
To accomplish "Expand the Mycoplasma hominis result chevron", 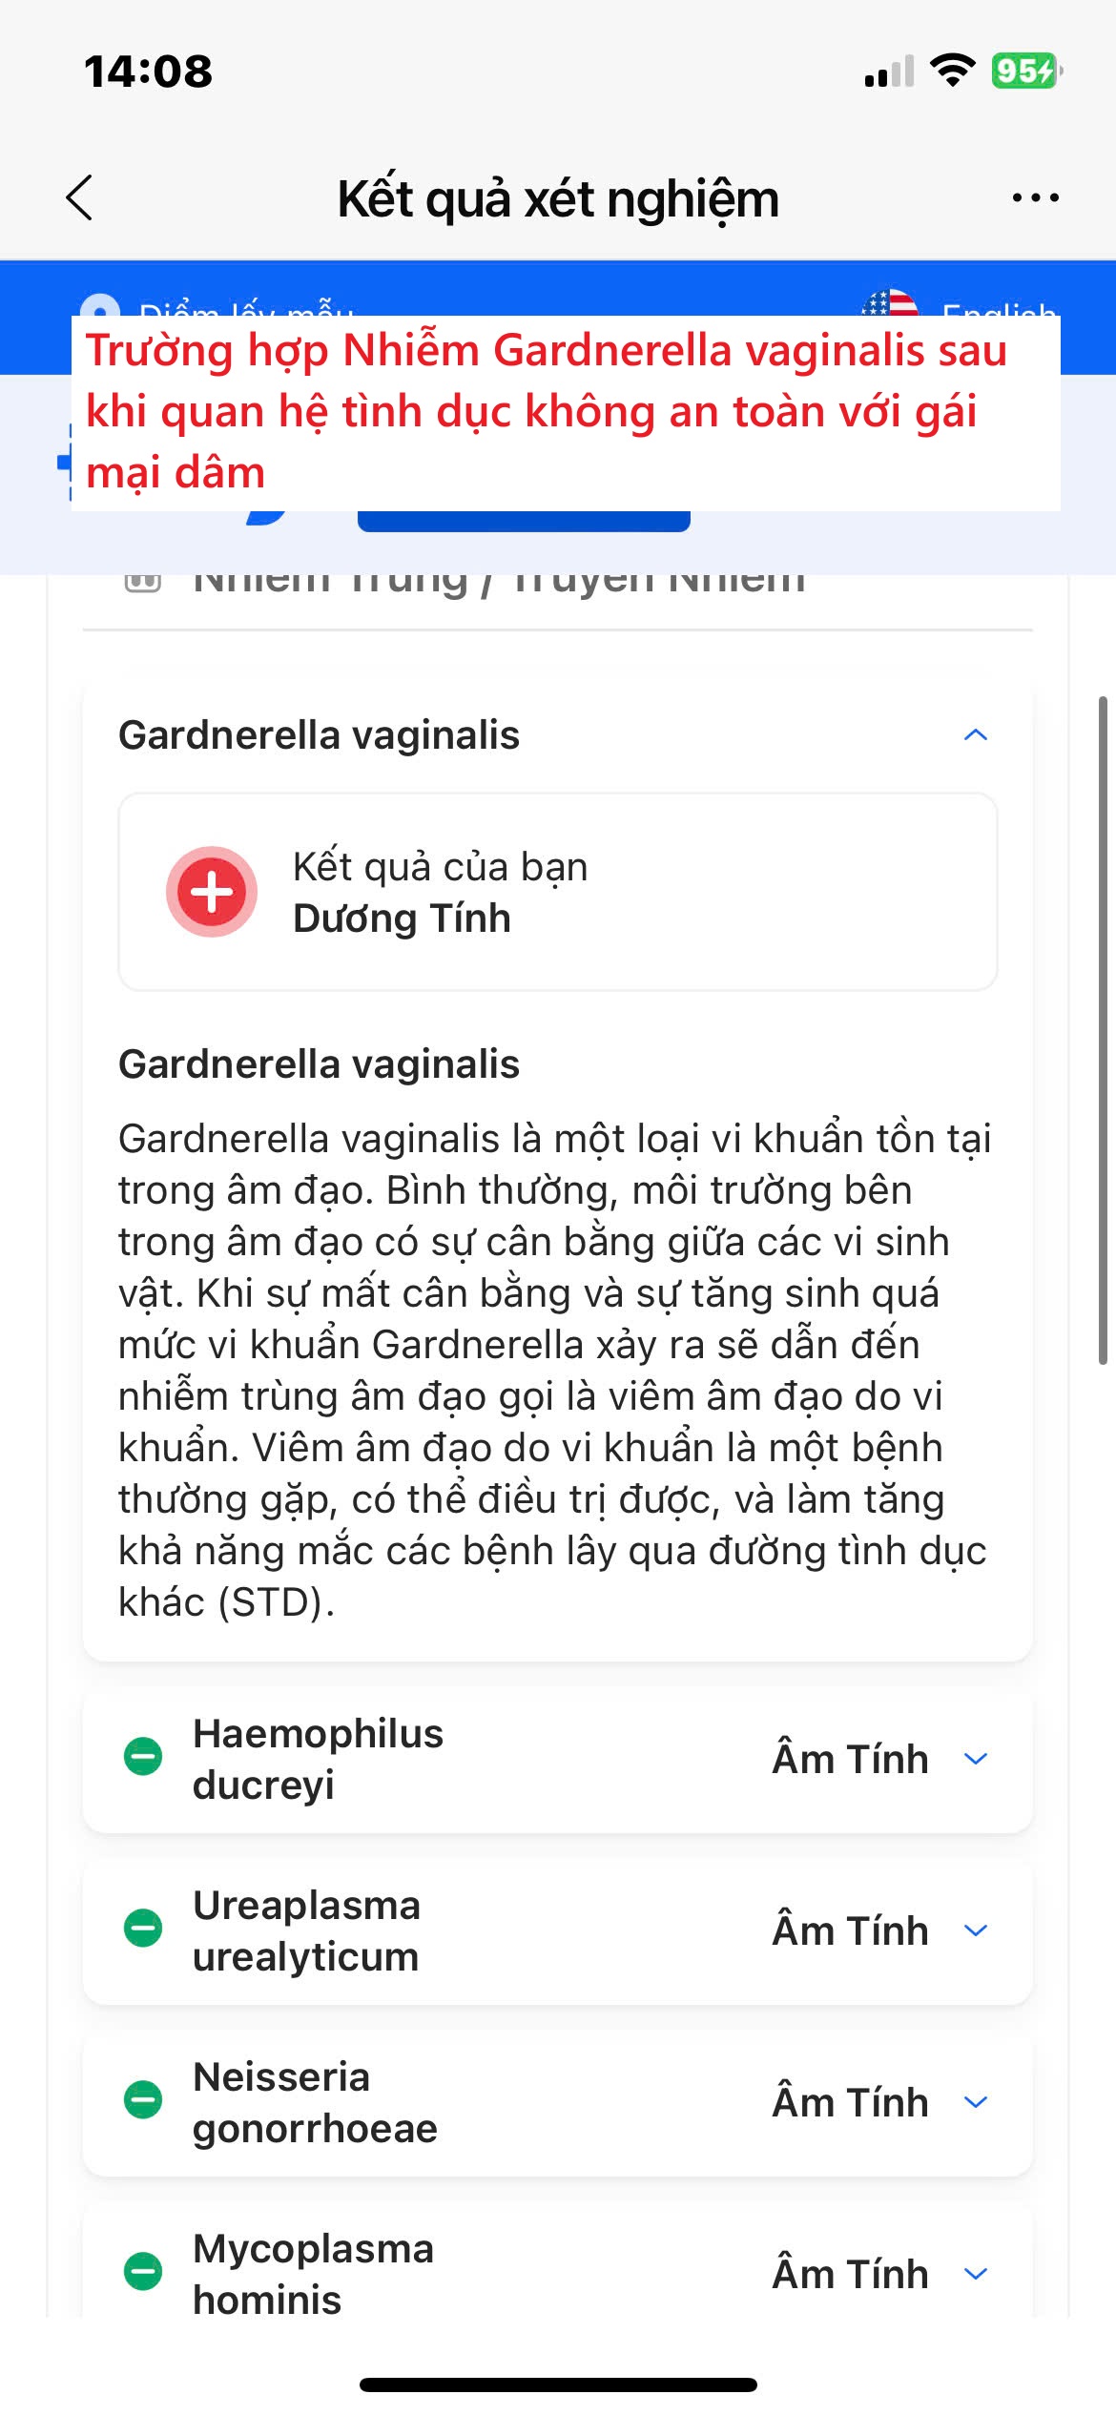I will click(975, 2274).
